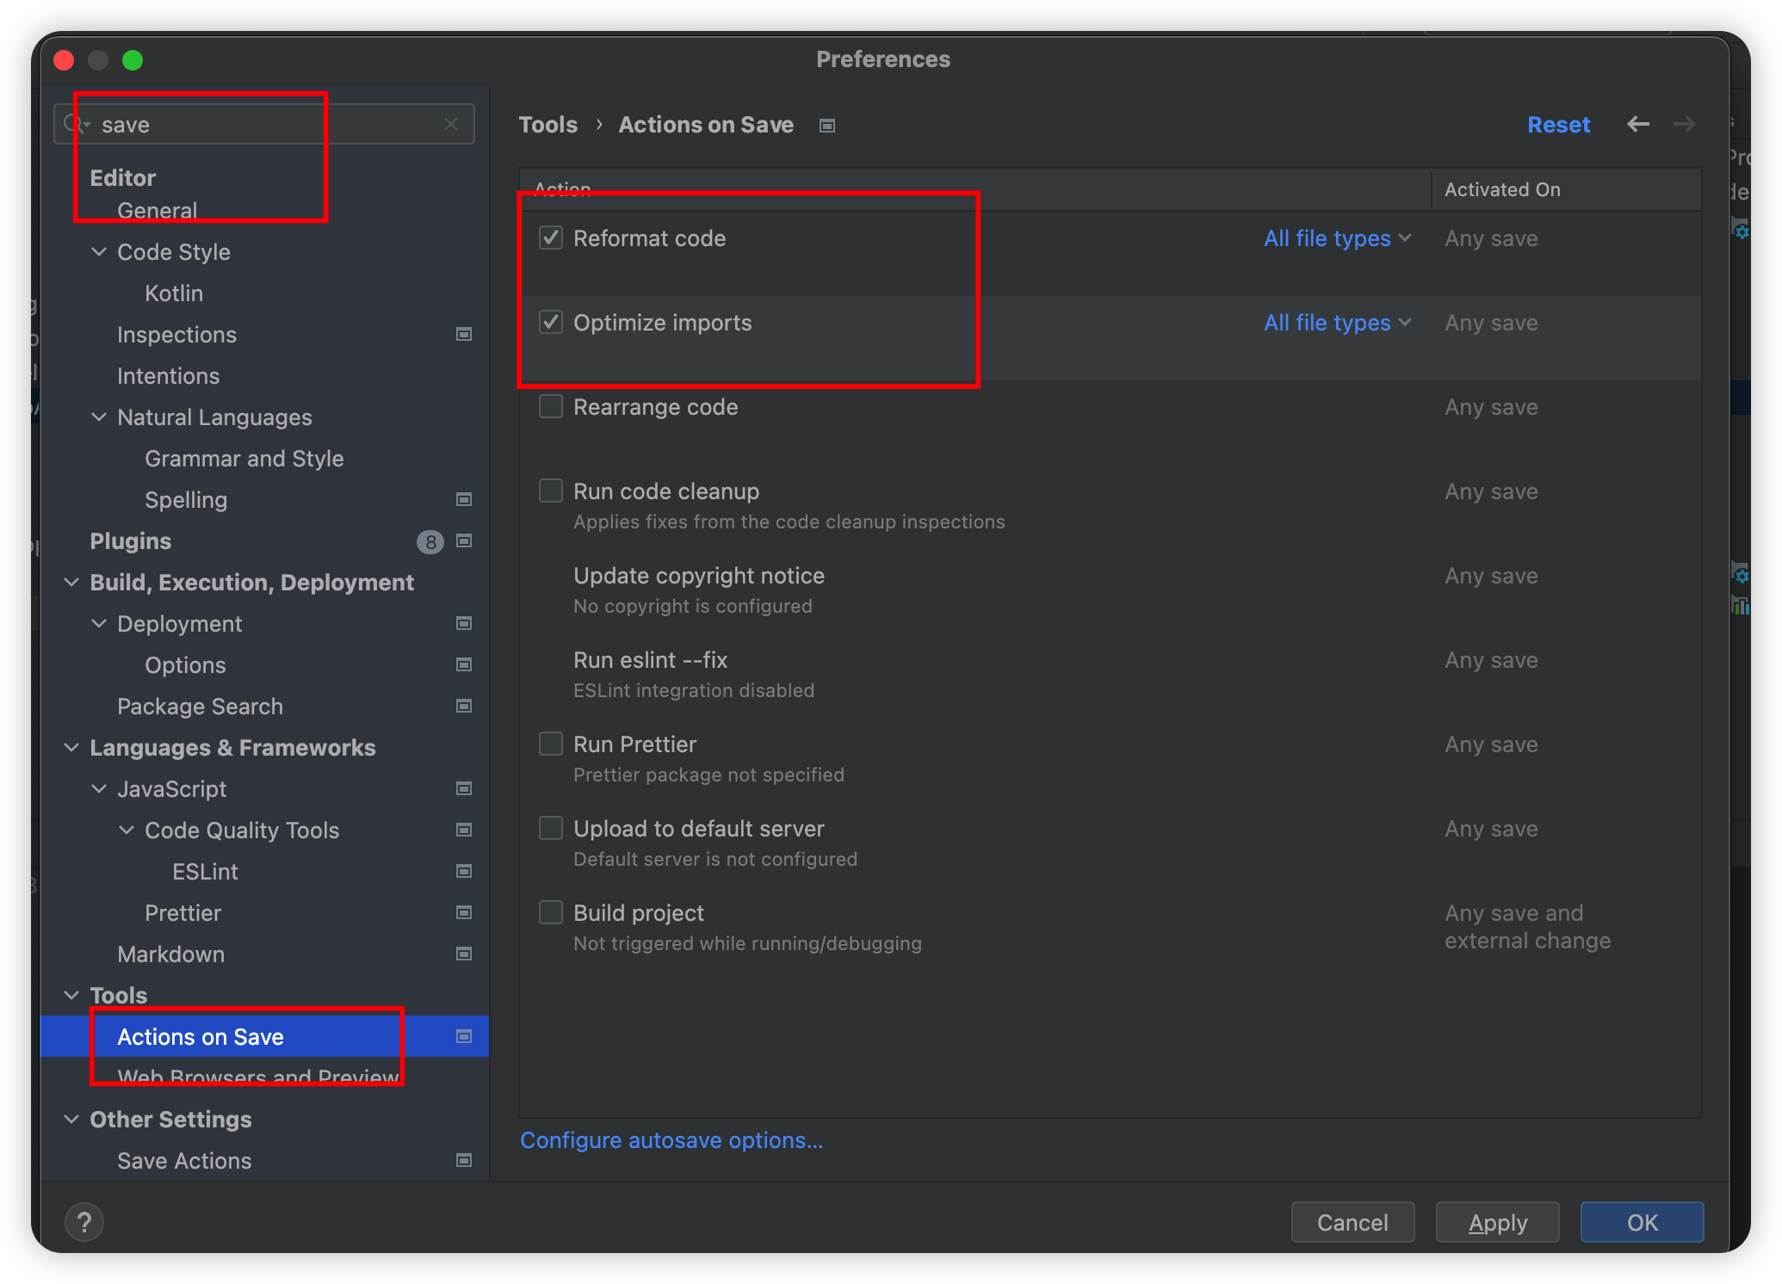
Task: Go back with the left arrow
Action: (1638, 124)
